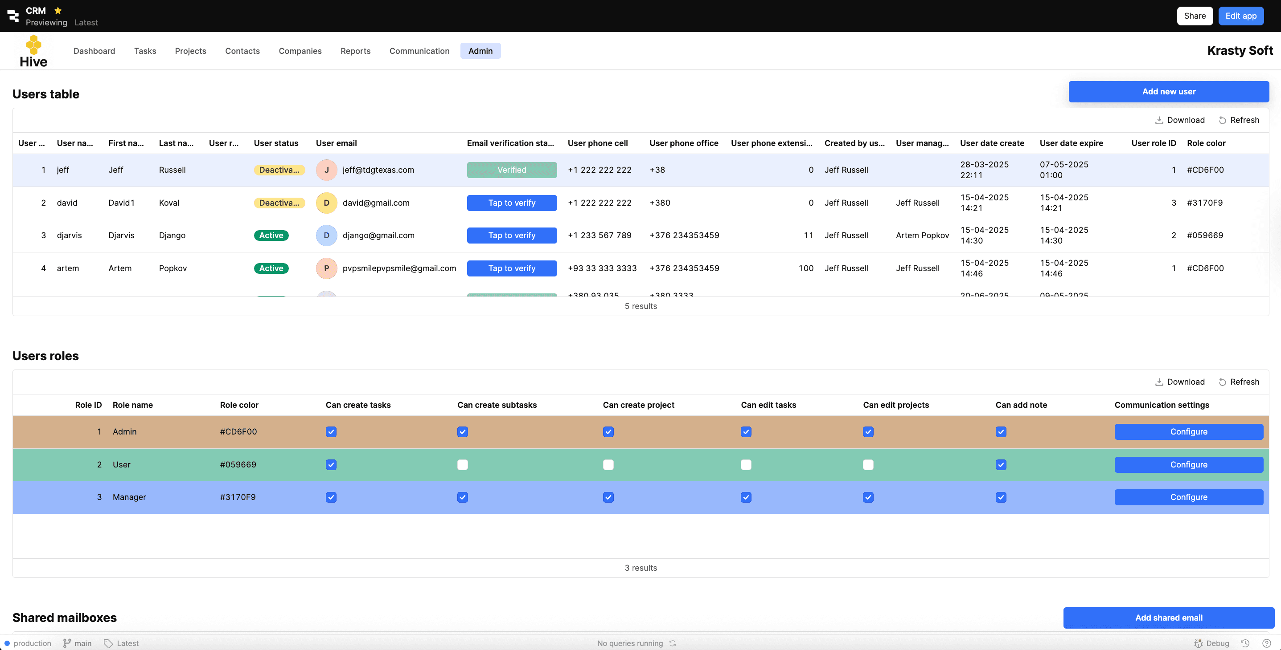Image resolution: width=1281 pixels, height=650 pixels.
Task: Click the Add new user button
Action: tap(1169, 91)
